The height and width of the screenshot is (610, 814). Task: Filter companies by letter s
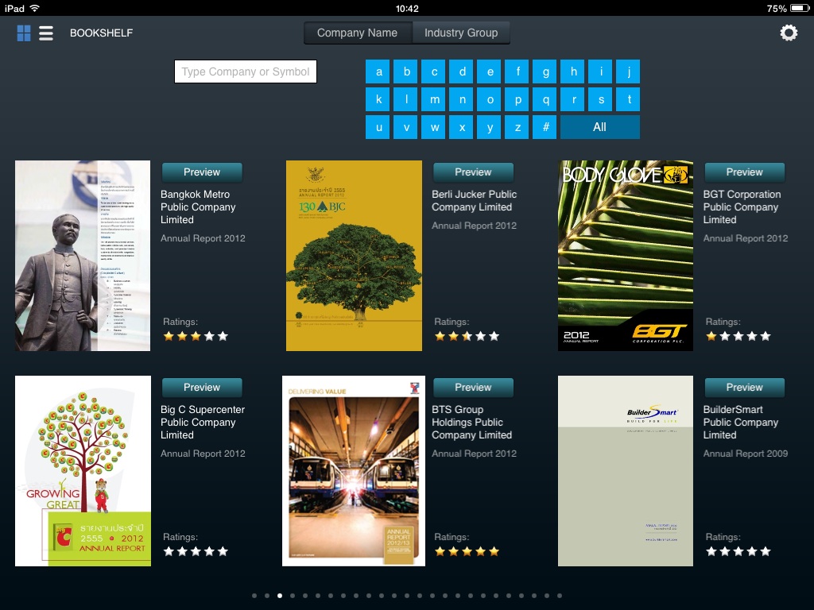pyautogui.click(x=602, y=99)
